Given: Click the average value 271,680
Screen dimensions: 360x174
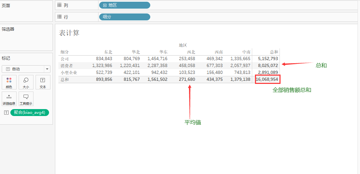Looking at the screenshot, I should pos(187,79).
